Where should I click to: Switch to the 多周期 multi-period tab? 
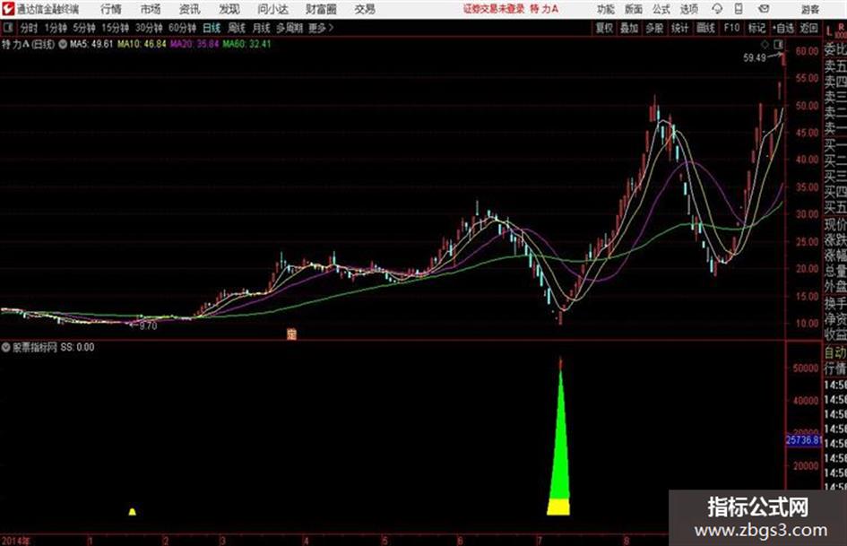[x=290, y=28]
